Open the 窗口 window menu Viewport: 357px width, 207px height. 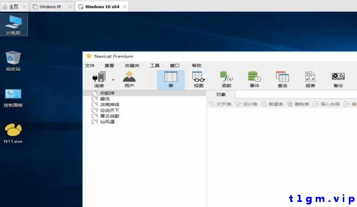(174, 66)
